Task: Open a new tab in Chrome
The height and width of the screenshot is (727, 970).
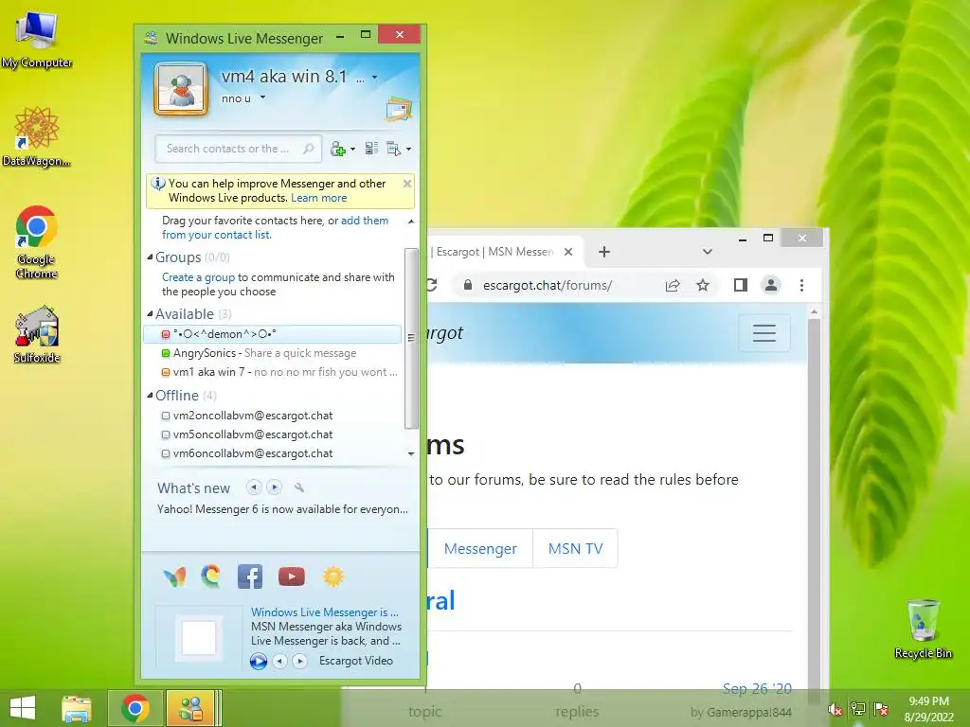Action: coord(604,252)
